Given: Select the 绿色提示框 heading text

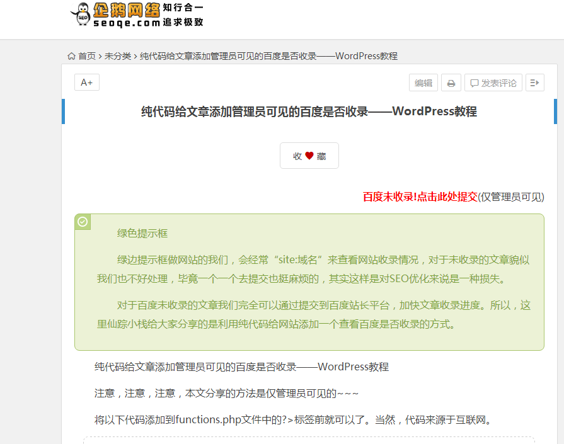Looking at the screenshot, I should [x=142, y=233].
